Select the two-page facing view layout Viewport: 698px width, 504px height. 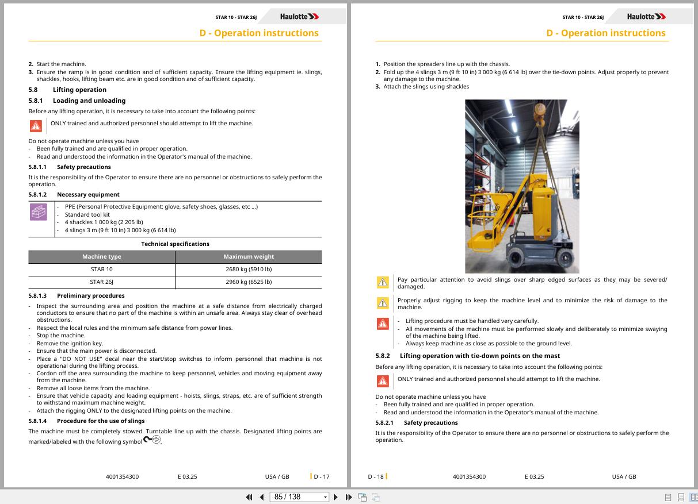pos(694,497)
